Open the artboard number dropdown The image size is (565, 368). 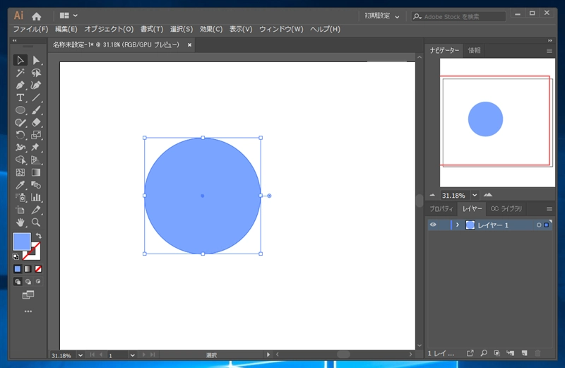coord(132,355)
